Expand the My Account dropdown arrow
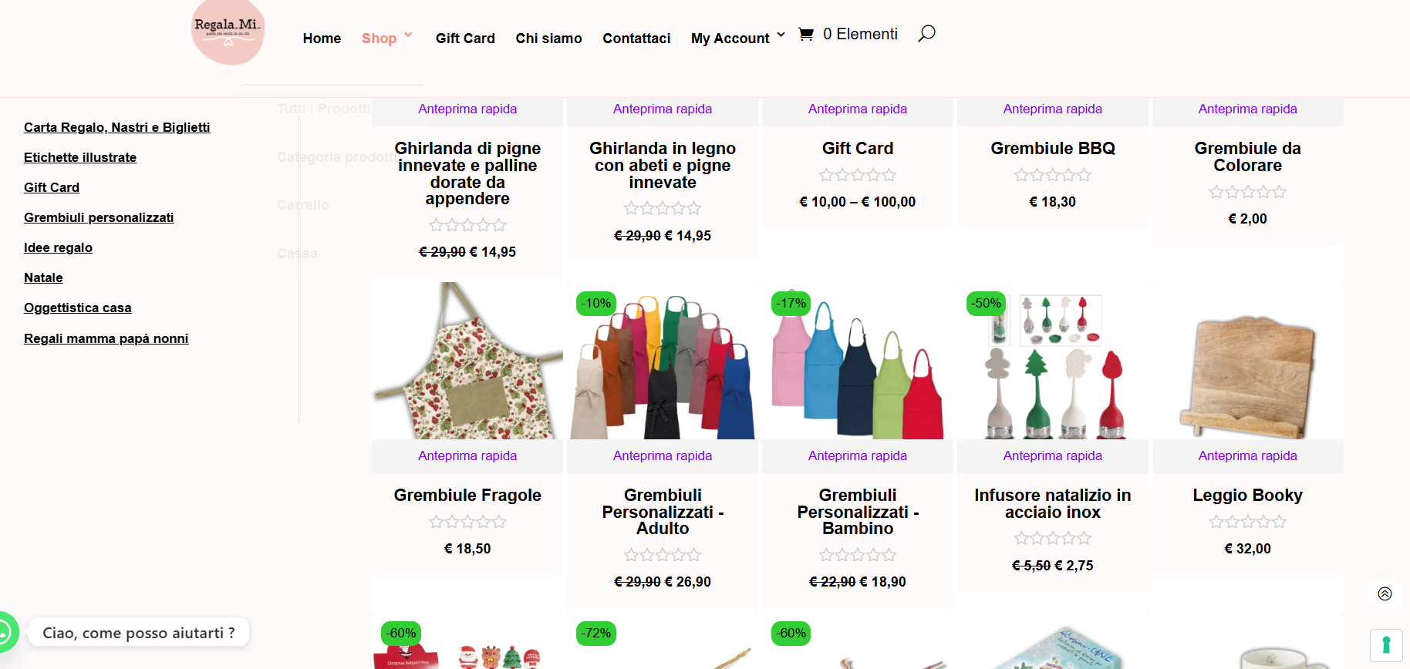 [781, 35]
